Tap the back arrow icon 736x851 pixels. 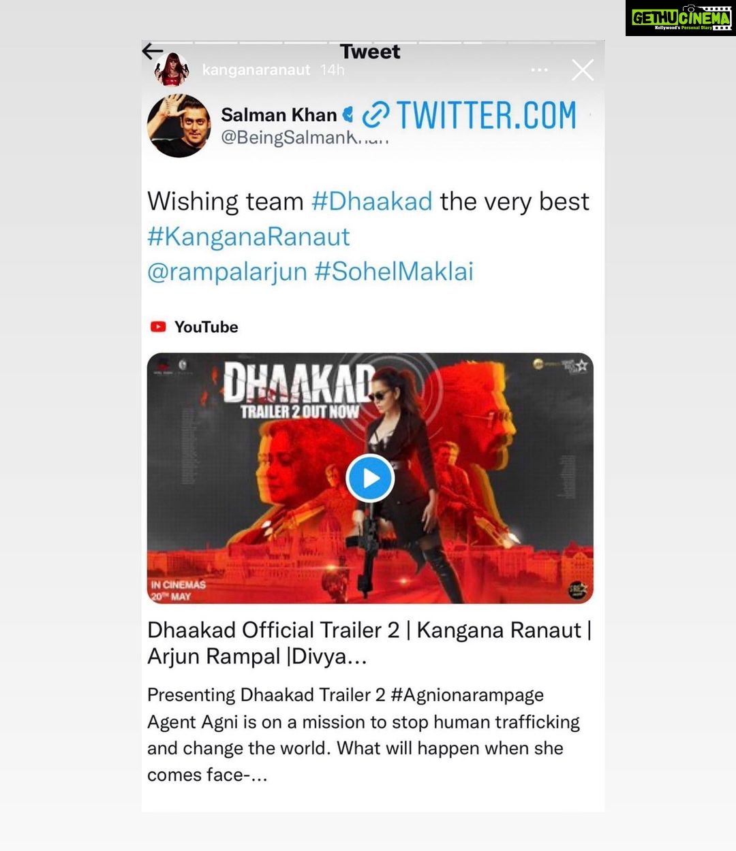pos(153,51)
